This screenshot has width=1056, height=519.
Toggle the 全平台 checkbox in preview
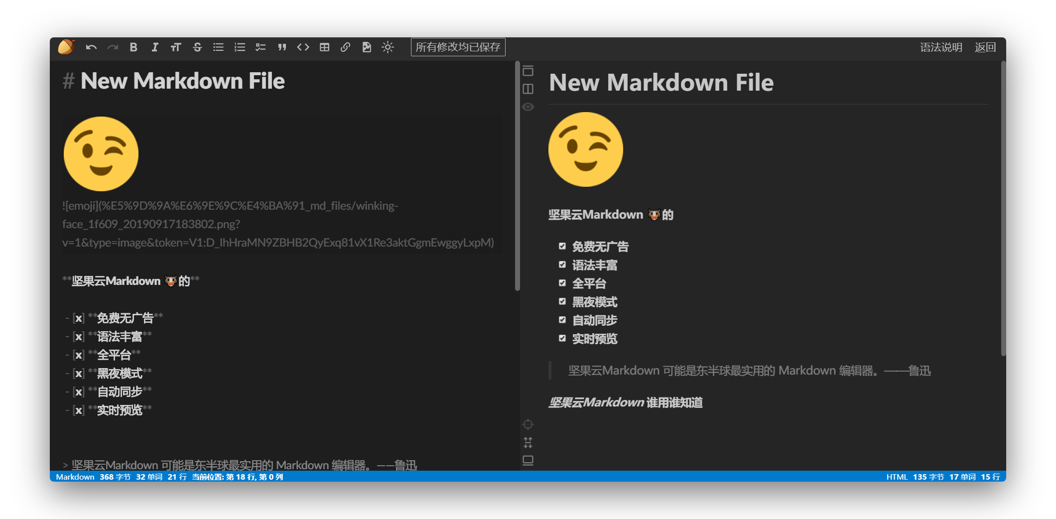[562, 283]
